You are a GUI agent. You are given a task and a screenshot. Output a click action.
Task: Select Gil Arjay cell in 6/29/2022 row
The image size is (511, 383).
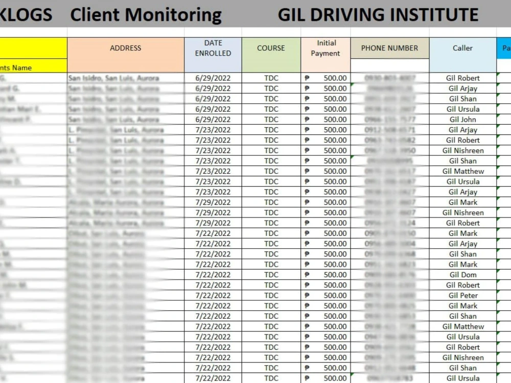463,88
